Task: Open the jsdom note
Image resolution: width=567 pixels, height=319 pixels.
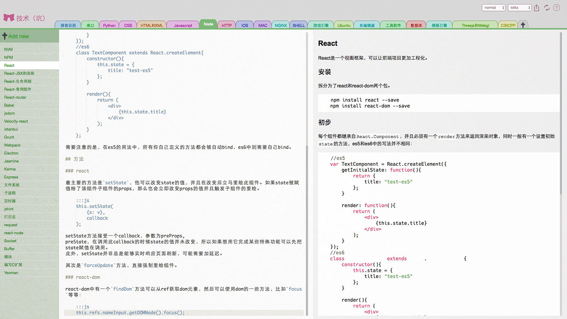Action: coord(29,113)
